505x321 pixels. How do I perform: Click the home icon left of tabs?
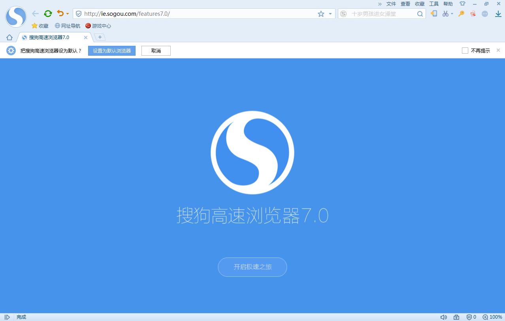pos(9,37)
